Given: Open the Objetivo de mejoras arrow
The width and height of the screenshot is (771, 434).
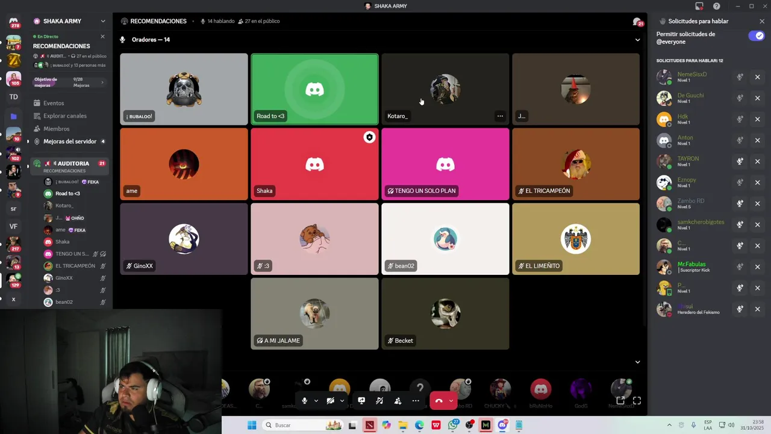Looking at the screenshot, I should pyautogui.click(x=102, y=83).
